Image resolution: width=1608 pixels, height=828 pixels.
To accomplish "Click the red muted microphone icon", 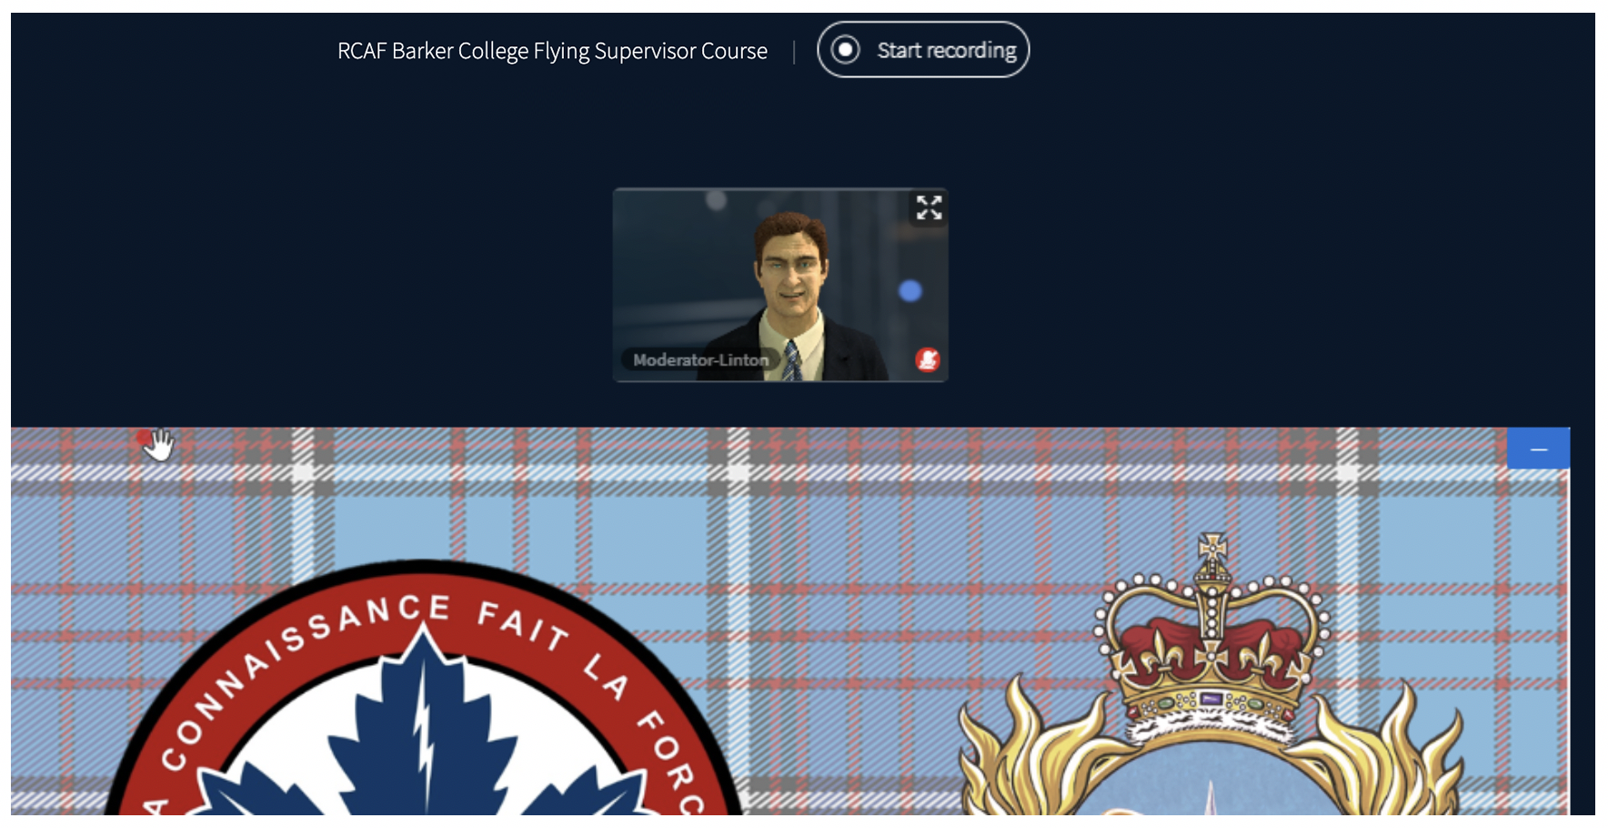I will [927, 360].
